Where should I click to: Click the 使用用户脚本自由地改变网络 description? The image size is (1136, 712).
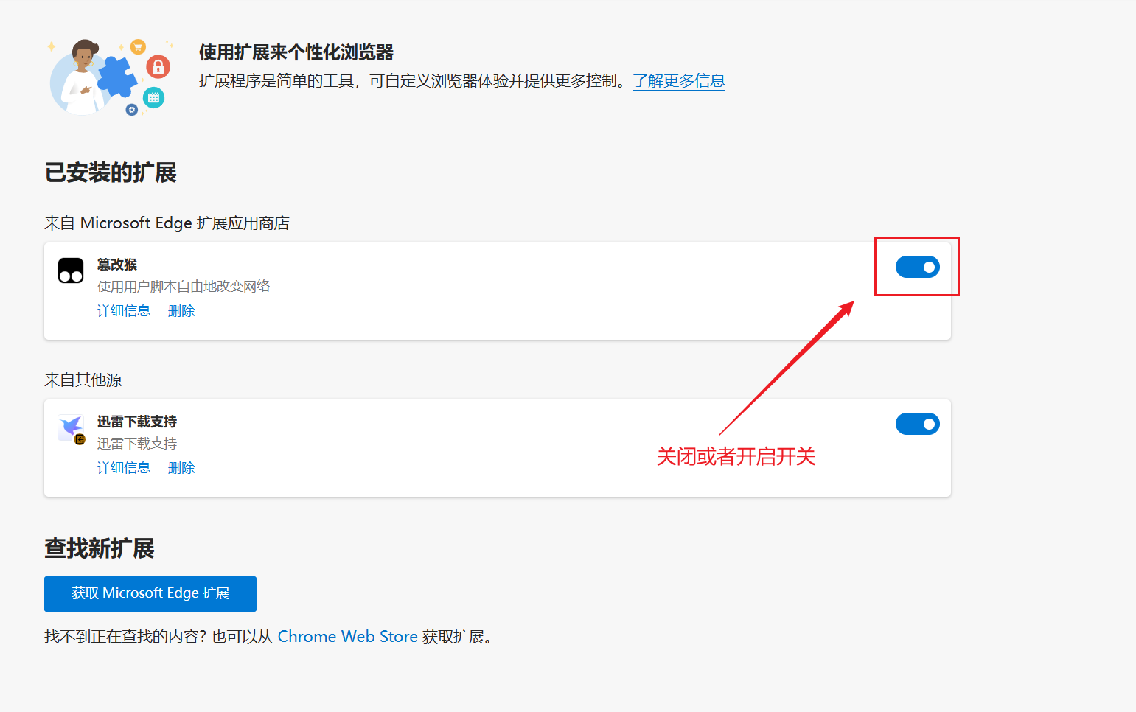(184, 287)
